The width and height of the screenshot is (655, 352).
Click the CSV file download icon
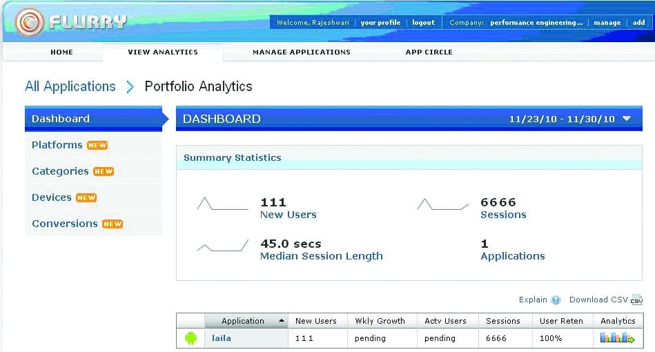(636, 300)
